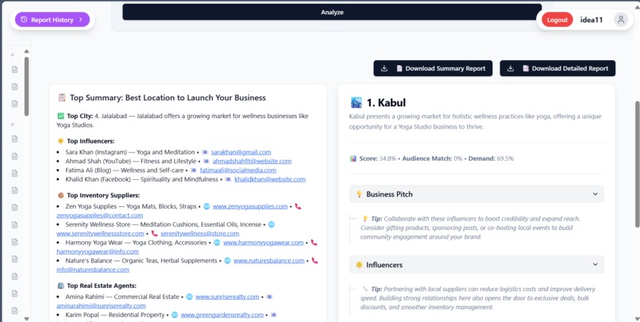Open aminarahimi@sunriserealty.com link
Viewport: 640px width, 322px height.
[x=101, y=305]
